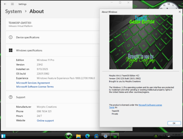183x139 pixels.
Task: Open Microsoft Store from the taskbar
Action: pyautogui.click(x=96, y=136)
